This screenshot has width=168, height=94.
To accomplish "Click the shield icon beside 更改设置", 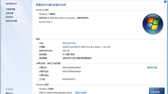I will [x=148, y=67].
